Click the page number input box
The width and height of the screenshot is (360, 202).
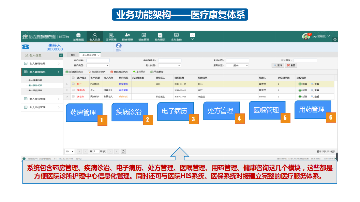coord(96,151)
